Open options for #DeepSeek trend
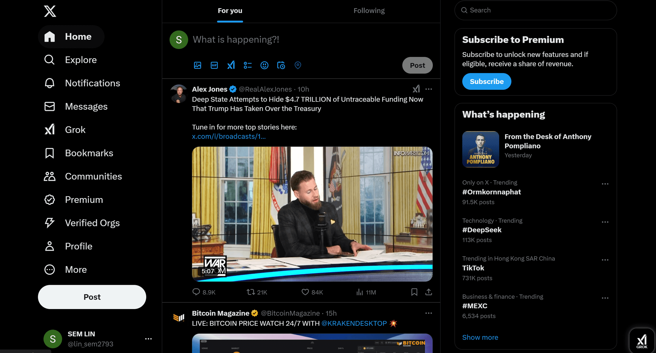656x353 pixels. pos(605,222)
